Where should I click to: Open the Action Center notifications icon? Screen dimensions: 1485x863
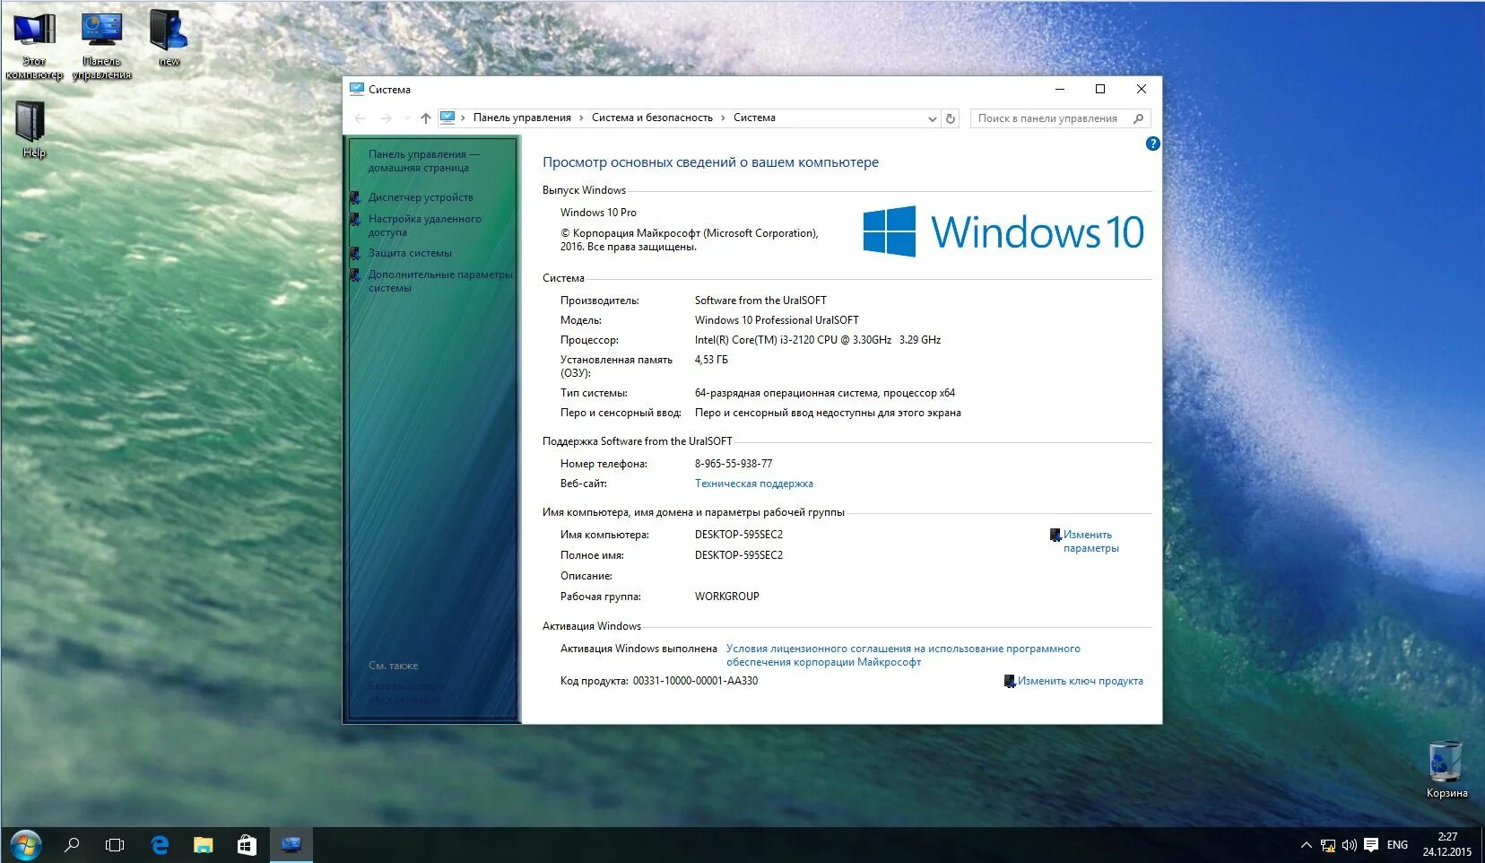(x=1371, y=845)
